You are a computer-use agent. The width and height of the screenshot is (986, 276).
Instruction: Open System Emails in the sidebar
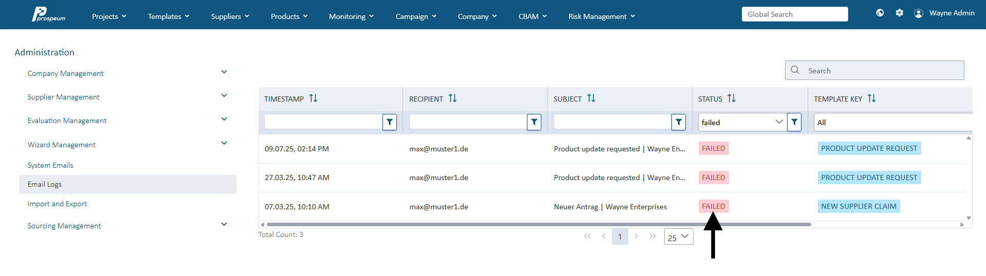point(50,165)
